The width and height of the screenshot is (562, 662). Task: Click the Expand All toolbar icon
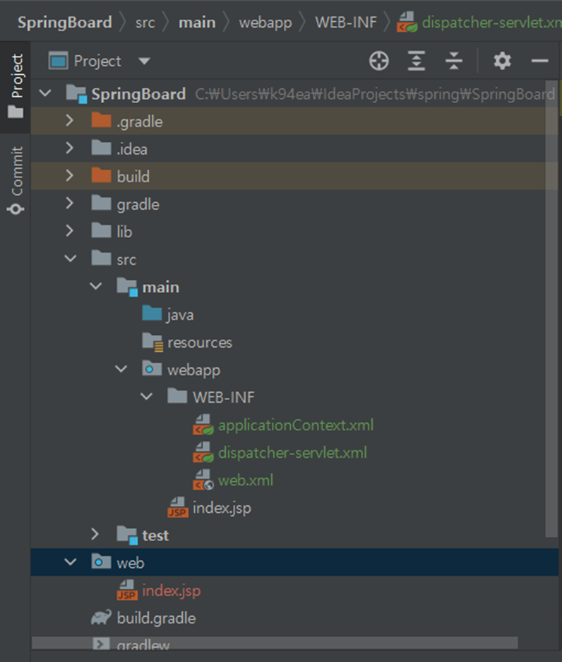[x=417, y=61]
